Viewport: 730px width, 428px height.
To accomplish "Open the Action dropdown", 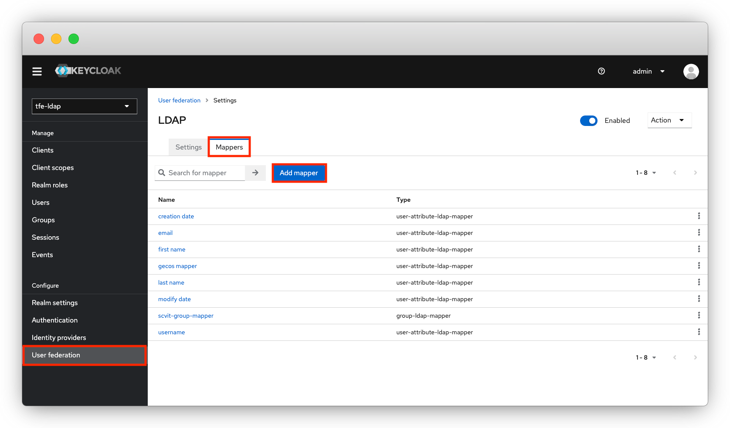I will tap(669, 120).
